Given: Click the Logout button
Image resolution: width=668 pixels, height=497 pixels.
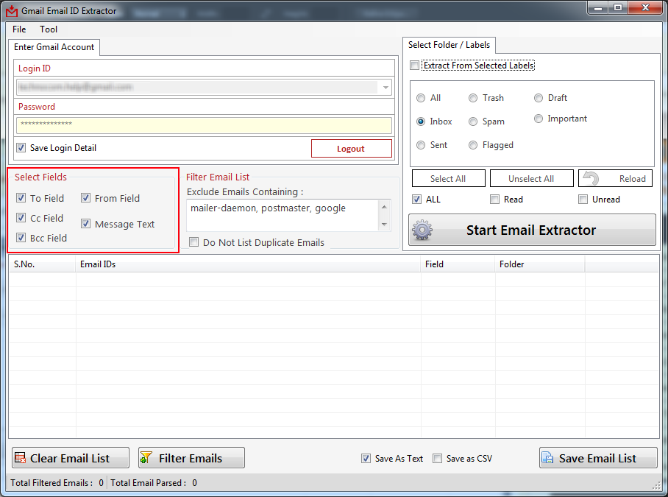Looking at the screenshot, I should [x=351, y=148].
